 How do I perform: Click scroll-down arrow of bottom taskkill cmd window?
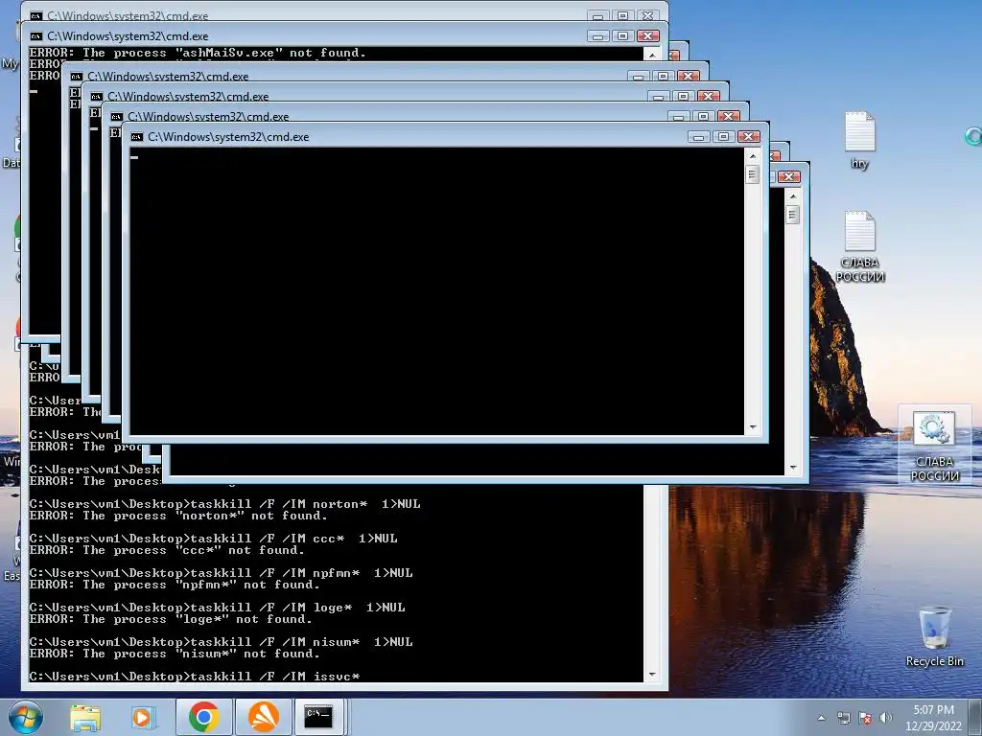[652, 675]
